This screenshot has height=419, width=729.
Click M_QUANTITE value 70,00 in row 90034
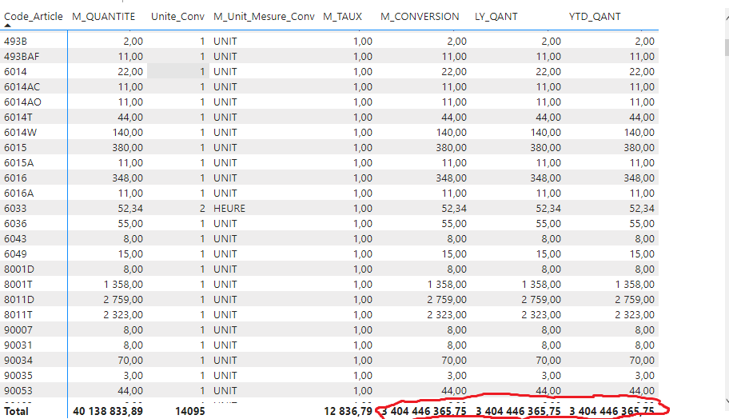click(x=130, y=361)
